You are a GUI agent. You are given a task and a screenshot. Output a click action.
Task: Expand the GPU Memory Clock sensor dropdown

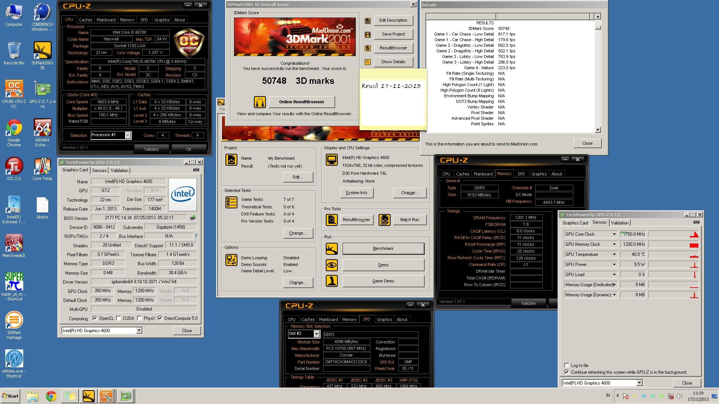614,244
